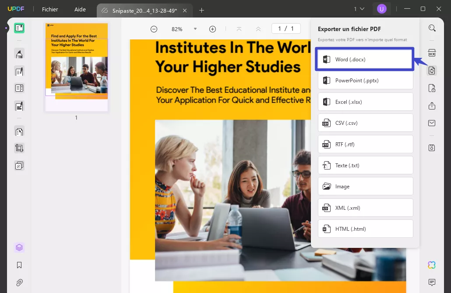Go to previous page arrow icon
The height and width of the screenshot is (293, 451).
258,29
